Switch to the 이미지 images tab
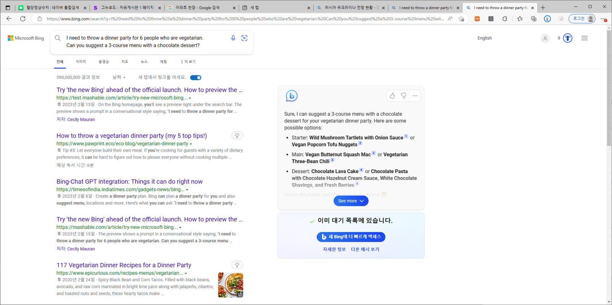This screenshot has width=612, height=305. tap(81, 62)
